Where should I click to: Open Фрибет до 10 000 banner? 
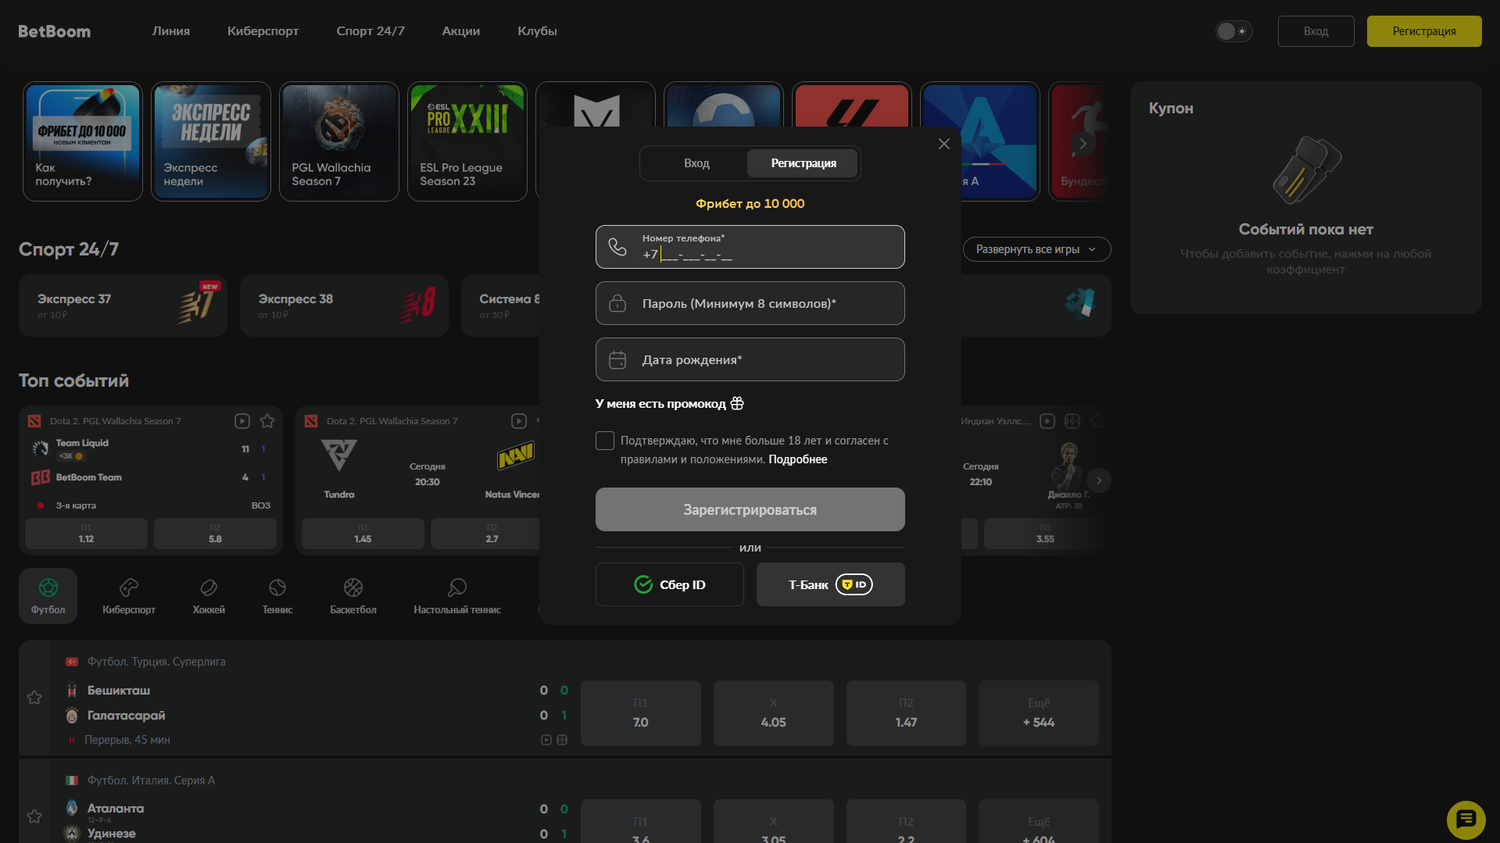point(83,141)
